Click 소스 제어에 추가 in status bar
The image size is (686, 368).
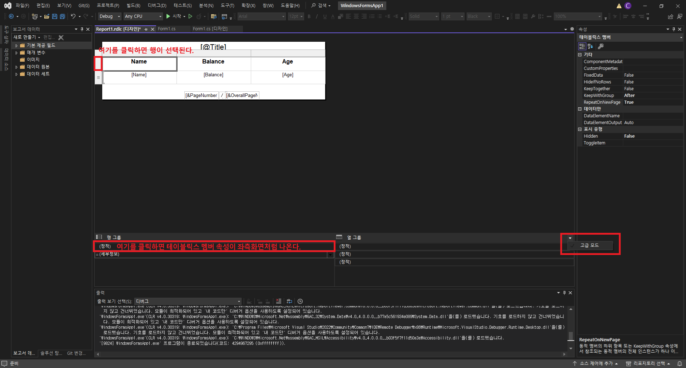(595, 363)
